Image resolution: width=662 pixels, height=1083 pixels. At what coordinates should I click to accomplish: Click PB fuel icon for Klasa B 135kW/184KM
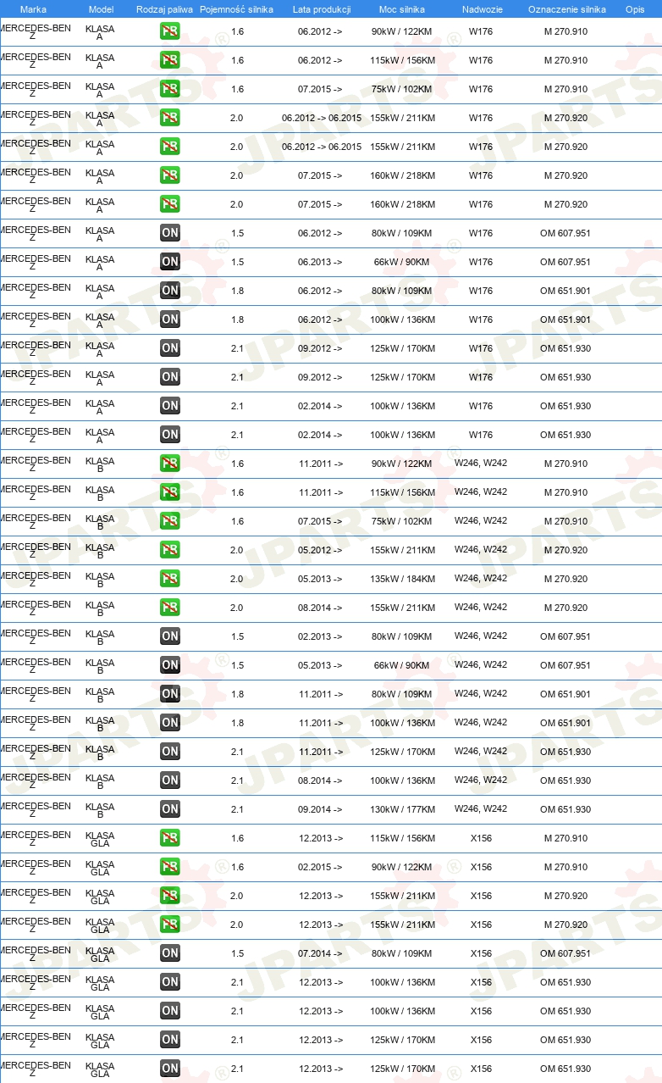click(x=170, y=579)
